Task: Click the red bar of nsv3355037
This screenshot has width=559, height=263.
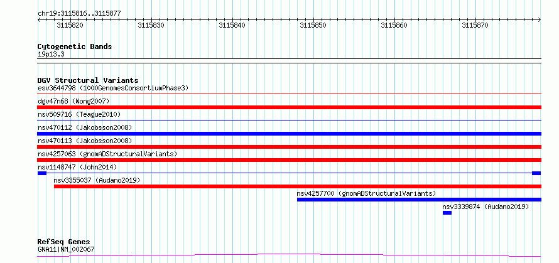Action: [298, 186]
